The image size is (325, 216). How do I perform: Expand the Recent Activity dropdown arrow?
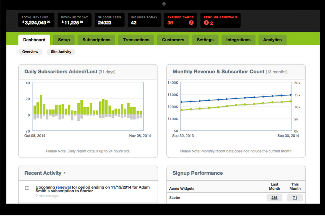(x=65, y=173)
